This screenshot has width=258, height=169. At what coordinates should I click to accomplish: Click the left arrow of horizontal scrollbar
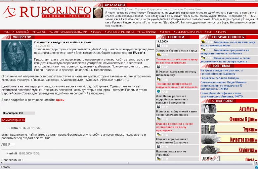pos(2,163)
